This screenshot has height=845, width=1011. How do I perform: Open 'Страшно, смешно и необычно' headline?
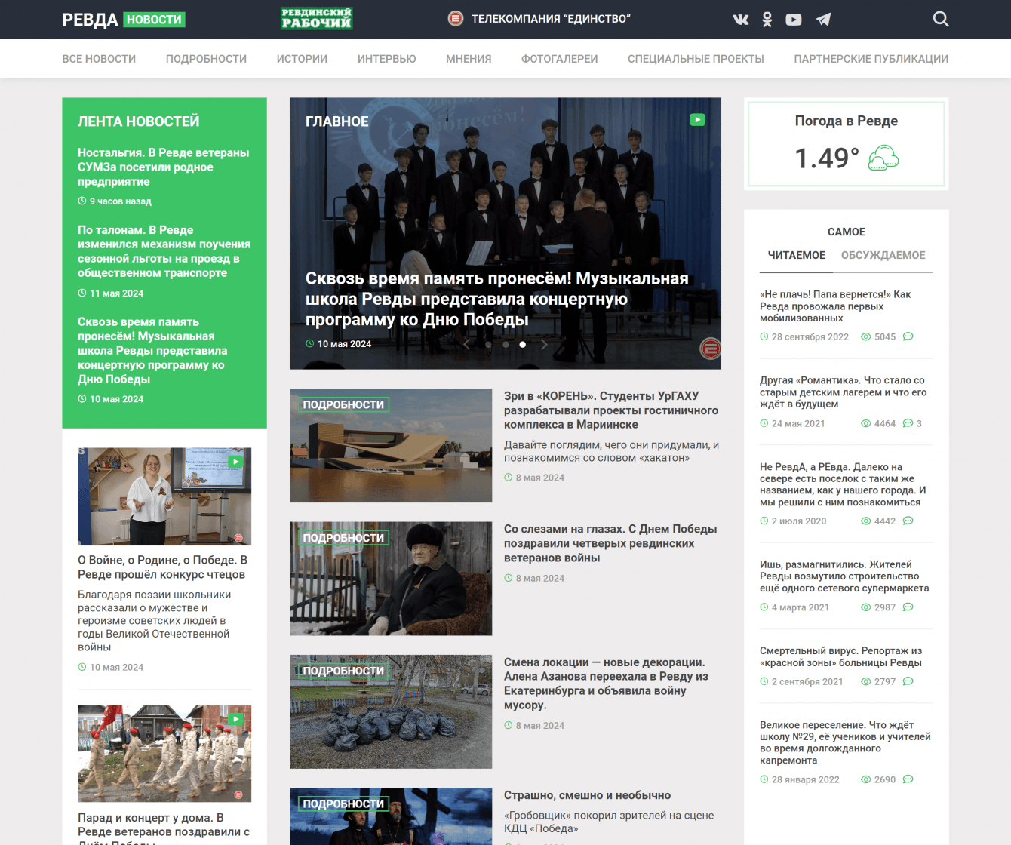(587, 795)
